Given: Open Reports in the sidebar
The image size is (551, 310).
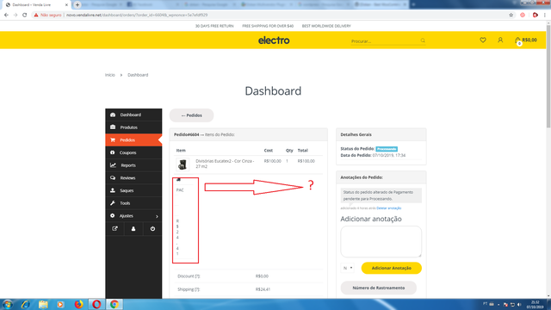Looking at the screenshot, I should pyautogui.click(x=133, y=165).
